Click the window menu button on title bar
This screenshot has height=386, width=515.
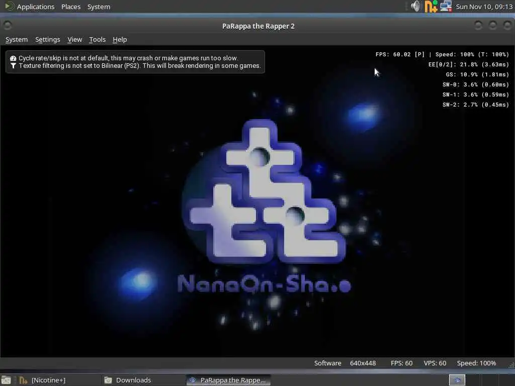coord(7,25)
